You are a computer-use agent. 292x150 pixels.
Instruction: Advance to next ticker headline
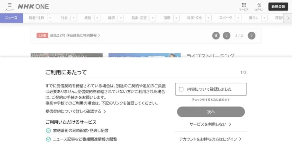(251, 35)
